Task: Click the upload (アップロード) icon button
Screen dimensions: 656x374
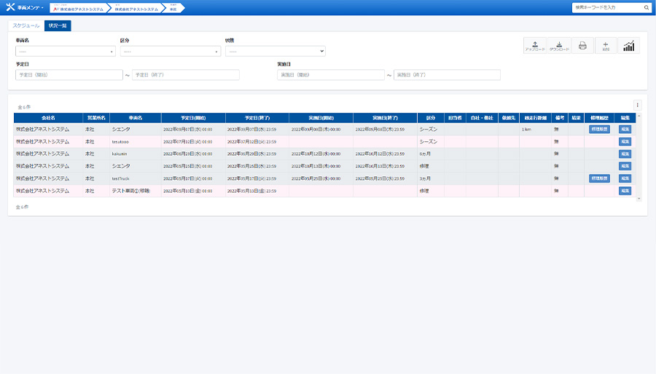Action: coord(535,46)
